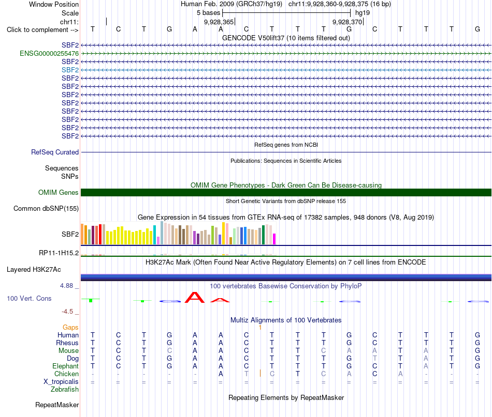Image resolution: width=492 pixels, height=417 pixels.
Task: Click the "Common dbSNP(155)" label
Action: [x=46, y=209]
